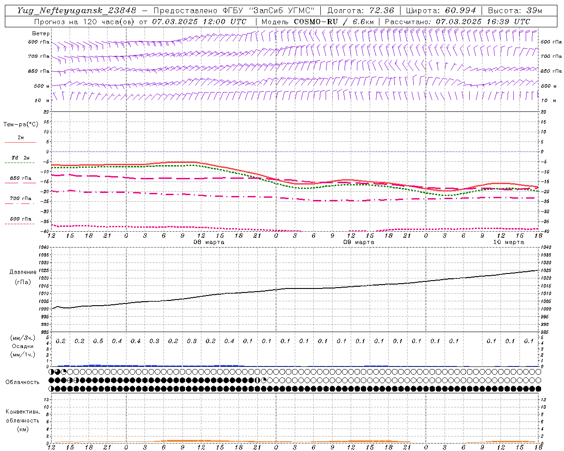Click the 500 м wind level label on left side
Image resolution: width=564 pixels, height=451 pixels.
42,86
